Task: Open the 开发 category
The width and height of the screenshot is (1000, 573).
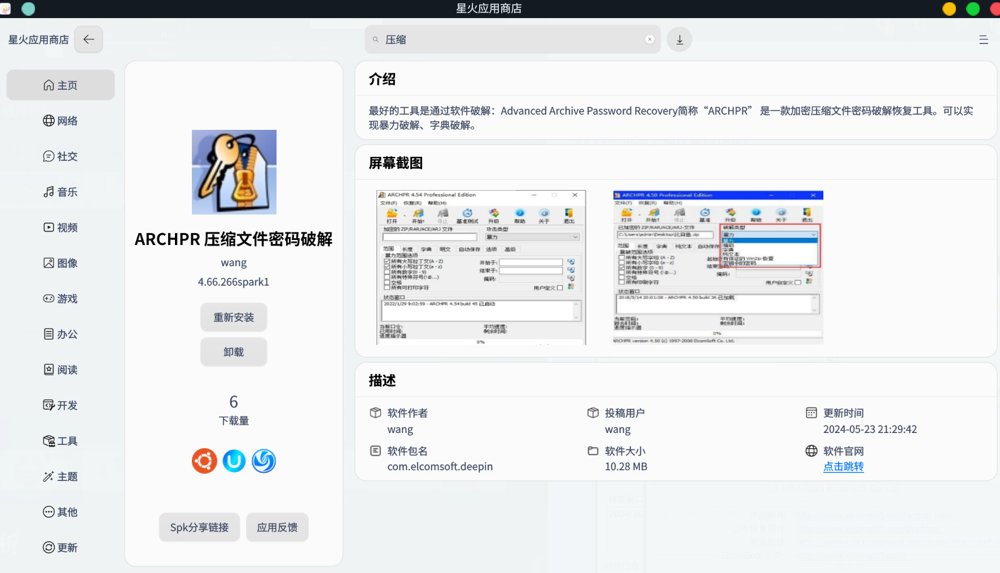Action: click(60, 405)
